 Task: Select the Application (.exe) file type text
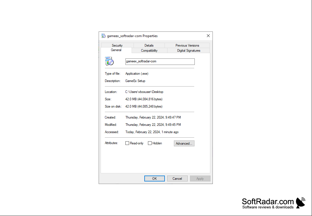click(137, 74)
